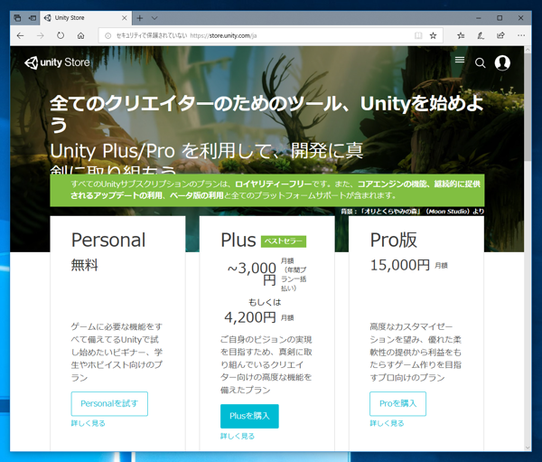Click the Proを購入 button
Image resolution: width=542 pixels, height=462 pixels.
(x=397, y=403)
